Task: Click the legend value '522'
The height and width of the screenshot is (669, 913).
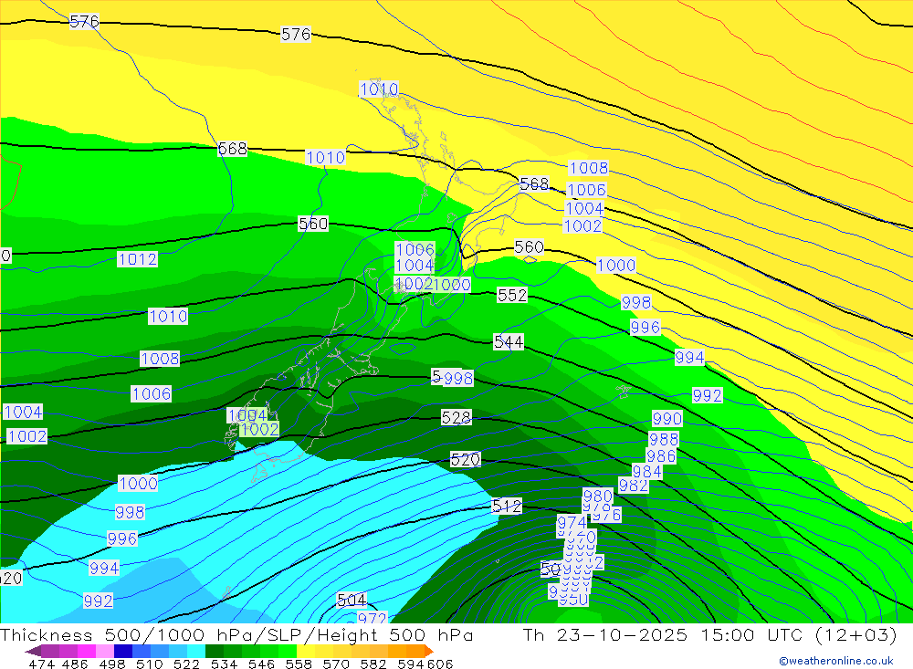Action: [187, 664]
